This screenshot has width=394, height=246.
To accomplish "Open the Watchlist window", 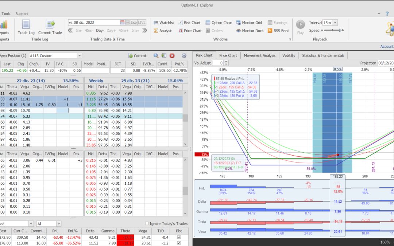I will (x=163, y=23).
